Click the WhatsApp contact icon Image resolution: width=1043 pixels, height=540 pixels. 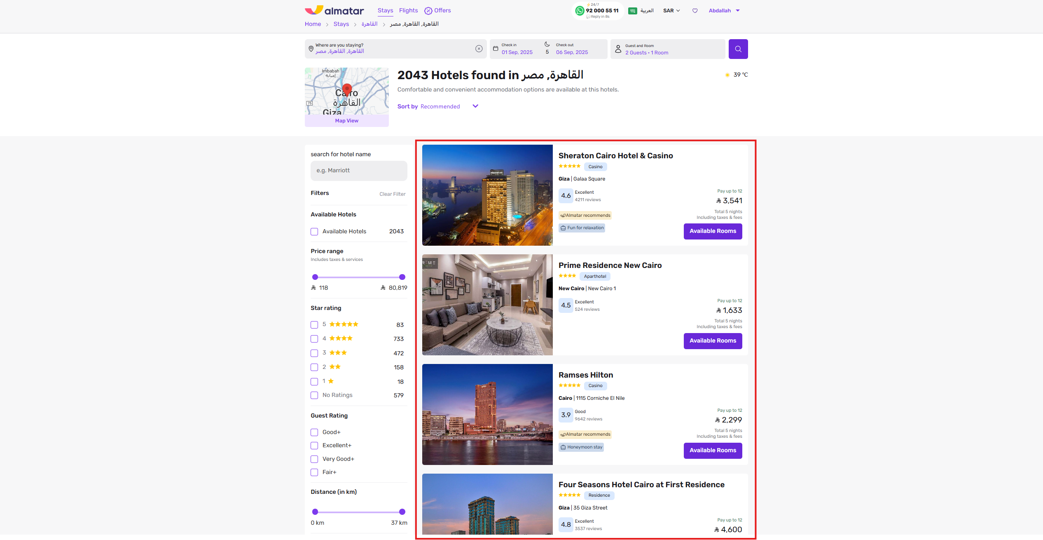tap(580, 11)
